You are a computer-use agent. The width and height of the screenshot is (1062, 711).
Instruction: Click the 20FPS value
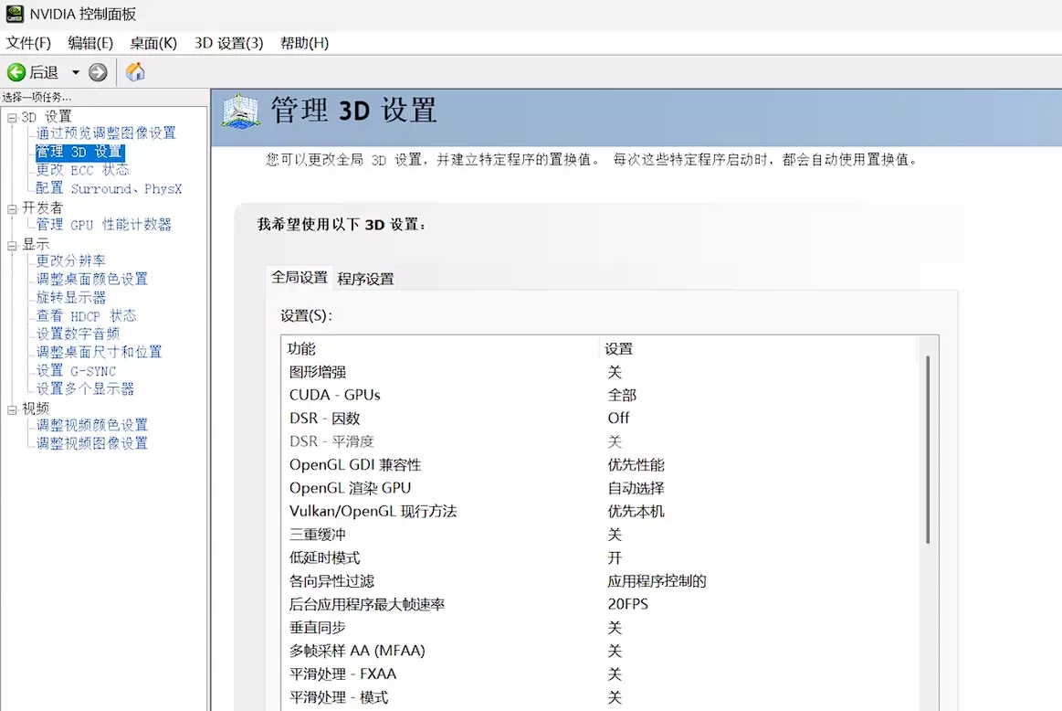[628, 604]
